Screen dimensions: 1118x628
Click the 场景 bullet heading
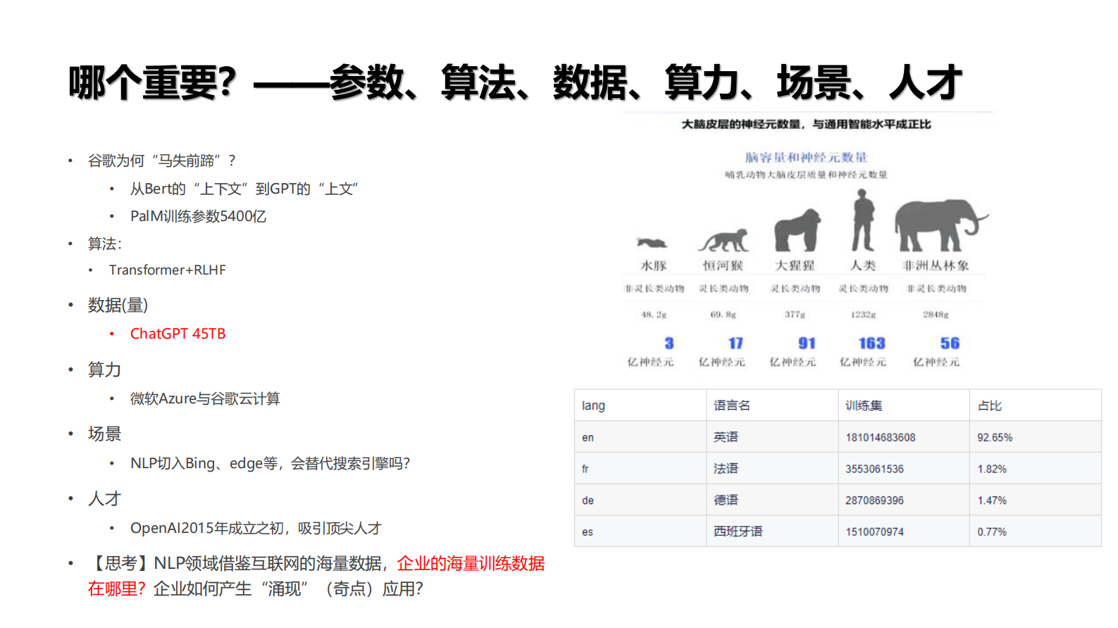pos(104,434)
